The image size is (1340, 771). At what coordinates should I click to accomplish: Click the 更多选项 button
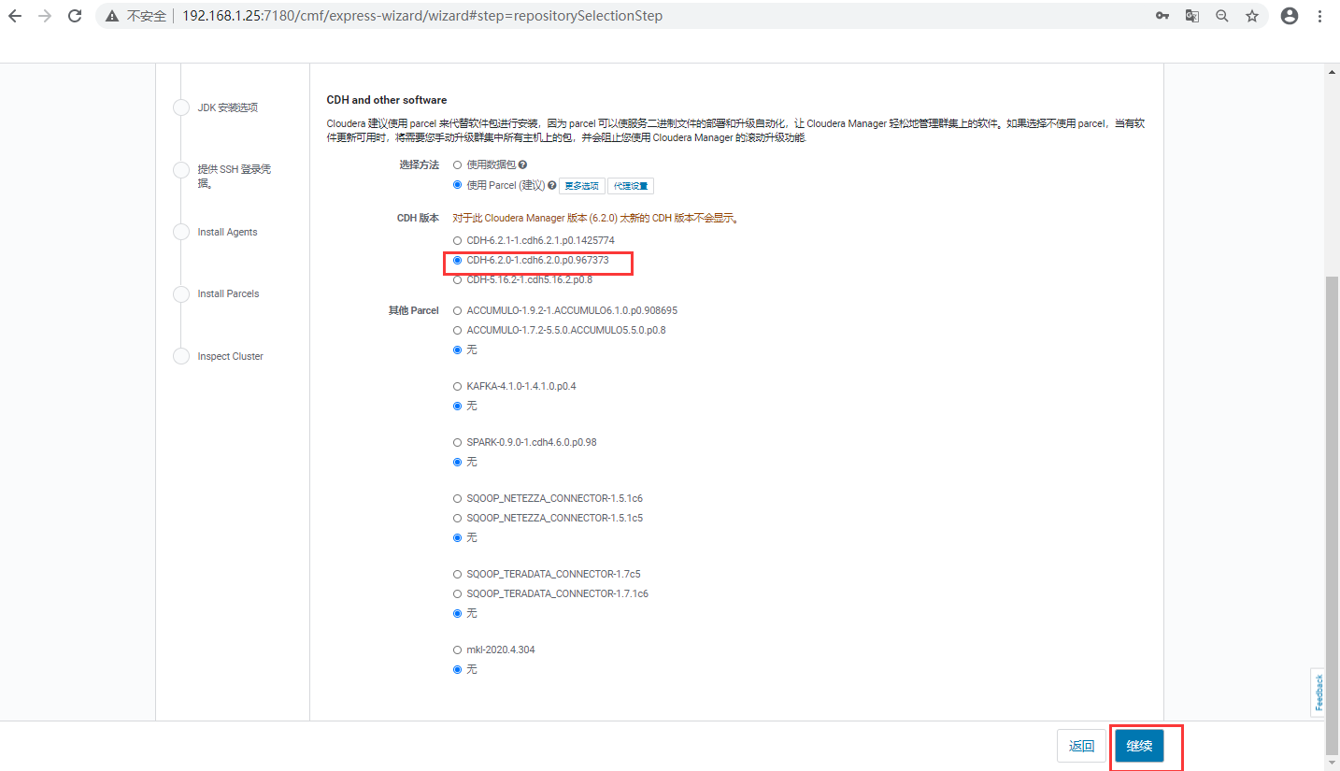(582, 186)
